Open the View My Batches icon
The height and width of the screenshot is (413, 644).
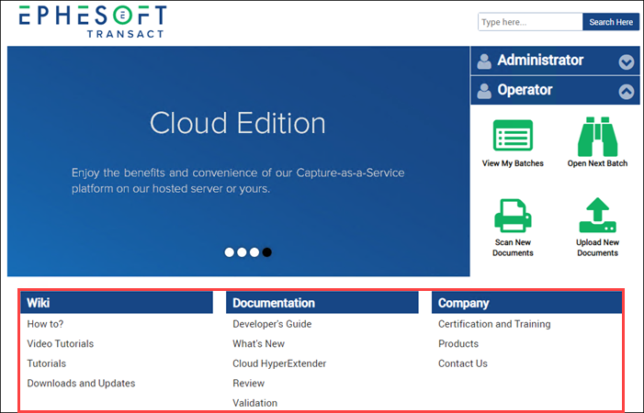513,135
